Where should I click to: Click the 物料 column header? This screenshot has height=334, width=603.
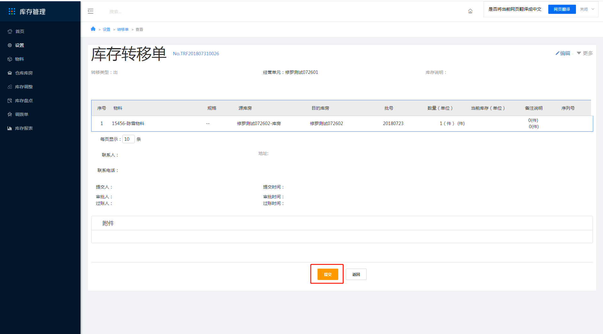118,108
